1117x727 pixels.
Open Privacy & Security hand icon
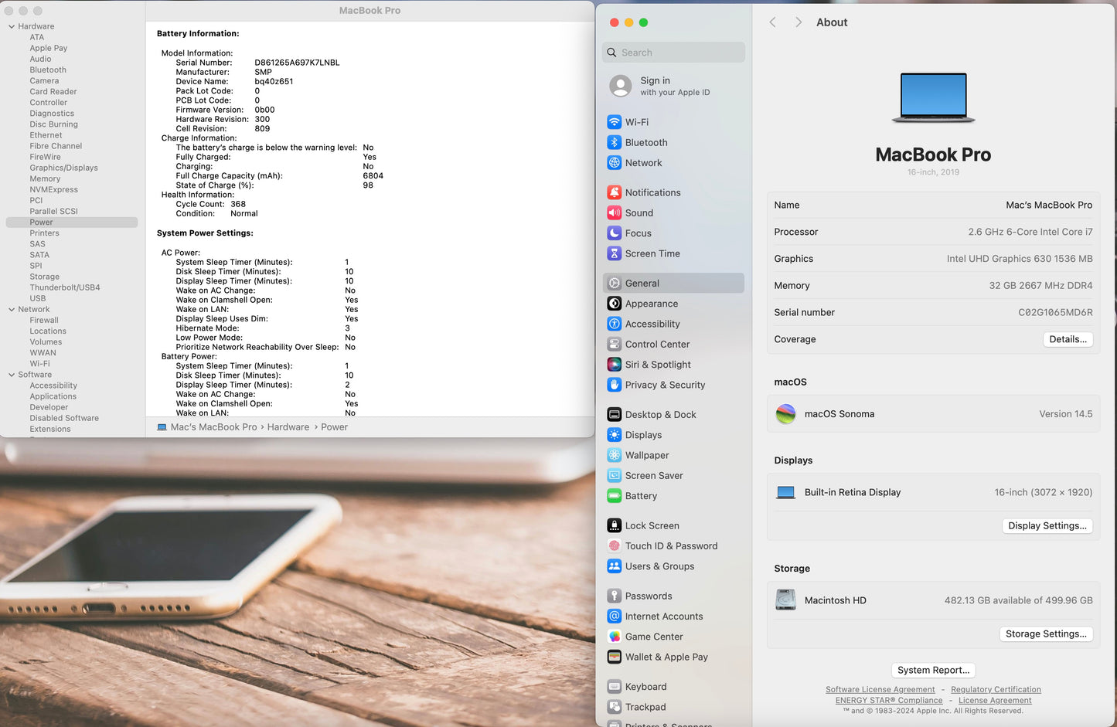click(614, 385)
